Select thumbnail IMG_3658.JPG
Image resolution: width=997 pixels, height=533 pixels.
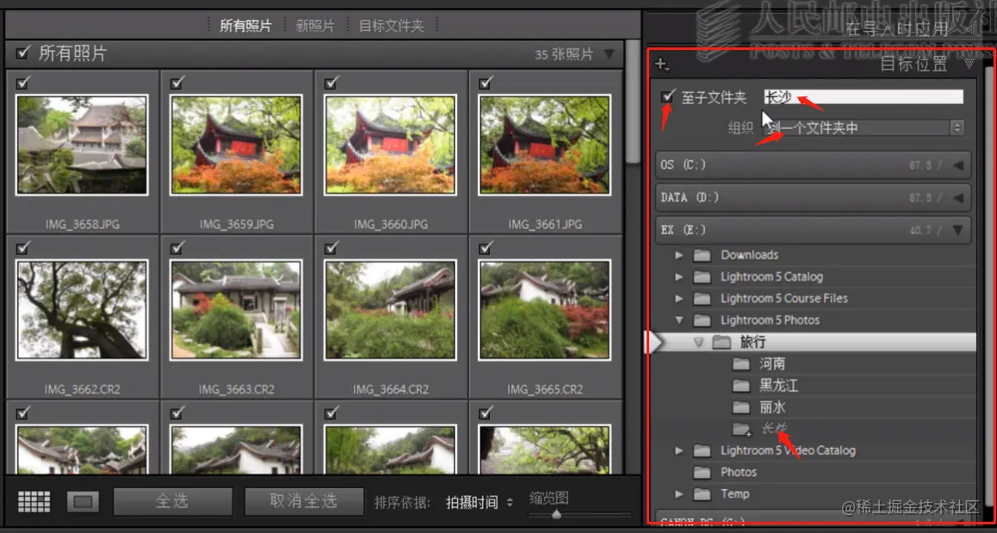[82, 145]
